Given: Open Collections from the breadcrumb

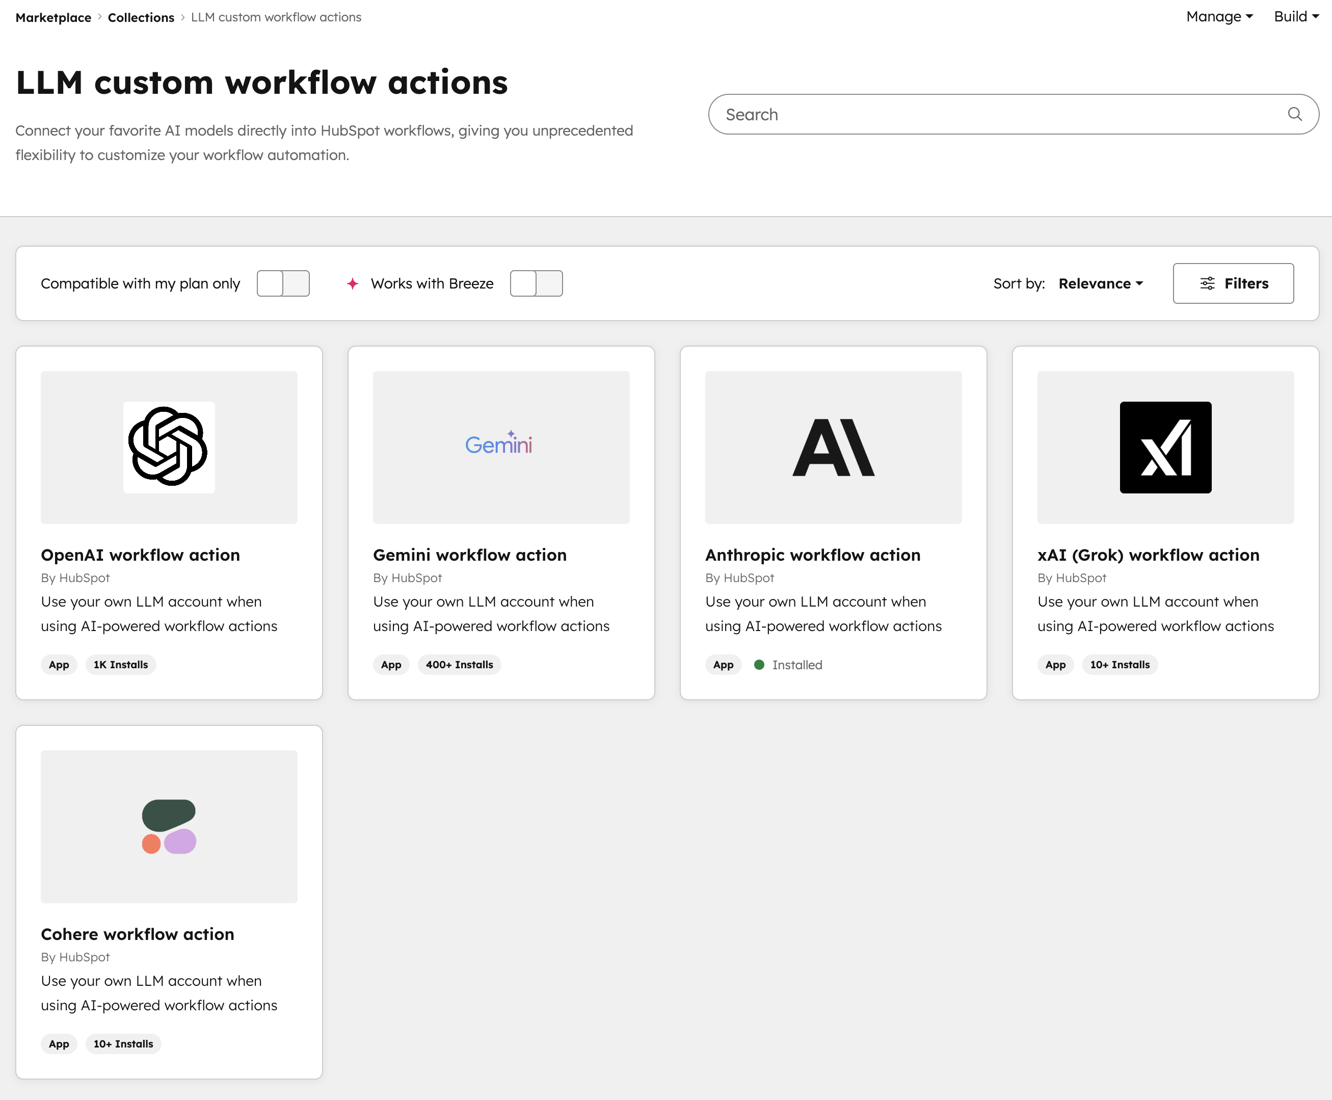Looking at the screenshot, I should coord(141,17).
